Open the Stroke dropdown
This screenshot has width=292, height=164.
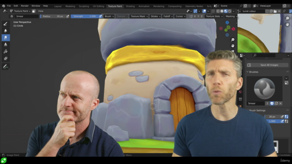tap(155, 16)
